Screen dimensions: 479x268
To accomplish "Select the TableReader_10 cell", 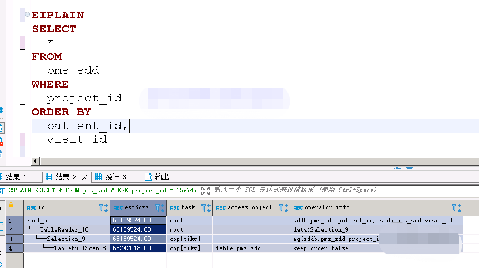I will point(66,229).
